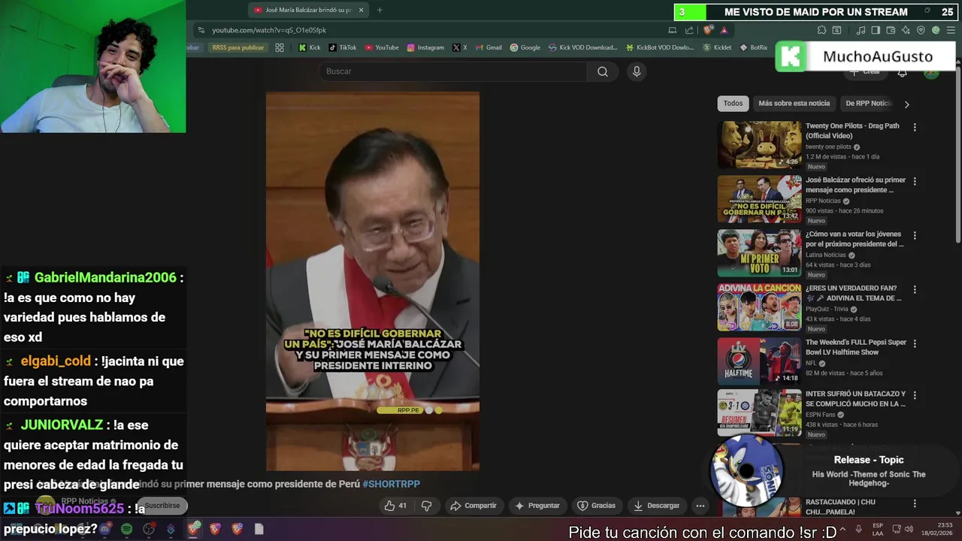Open YouTube notifications bell
Image resolution: width=962 pixels, height=541 pixels.
[902, 72]
